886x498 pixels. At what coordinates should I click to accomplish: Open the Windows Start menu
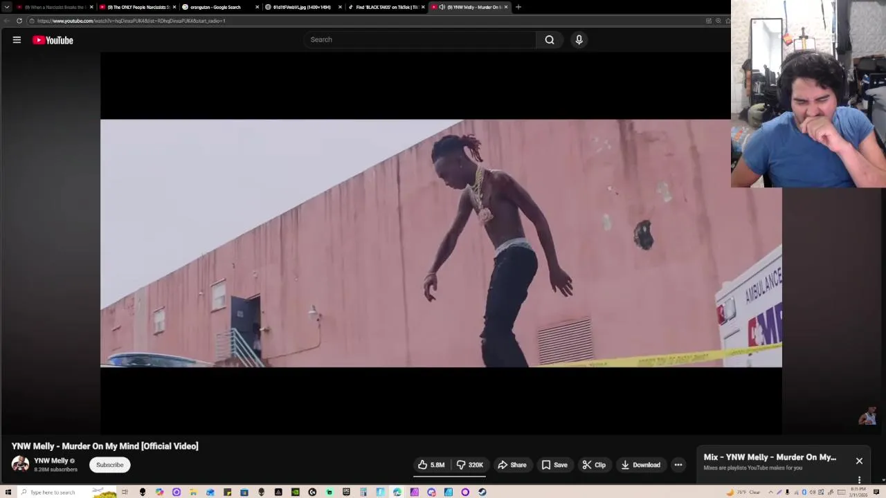click(x=8, y=492)
